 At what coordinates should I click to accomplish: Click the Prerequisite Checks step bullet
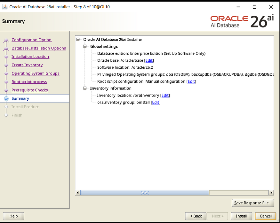pos(6,90)
